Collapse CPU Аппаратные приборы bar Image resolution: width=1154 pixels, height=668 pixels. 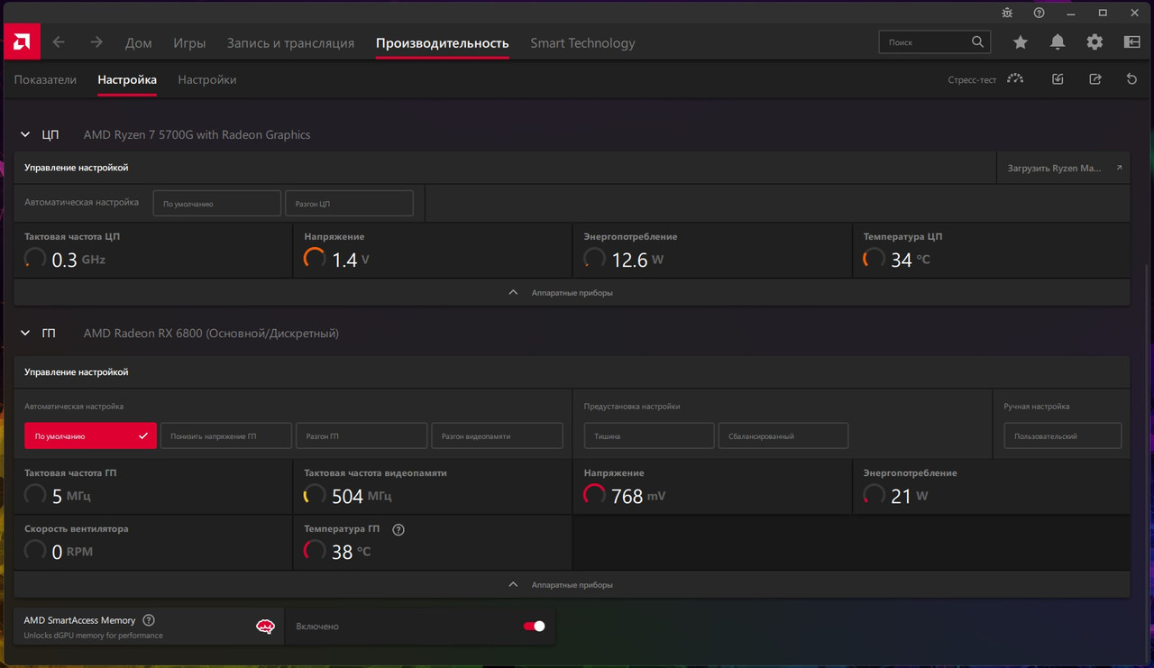pos(572,292)
